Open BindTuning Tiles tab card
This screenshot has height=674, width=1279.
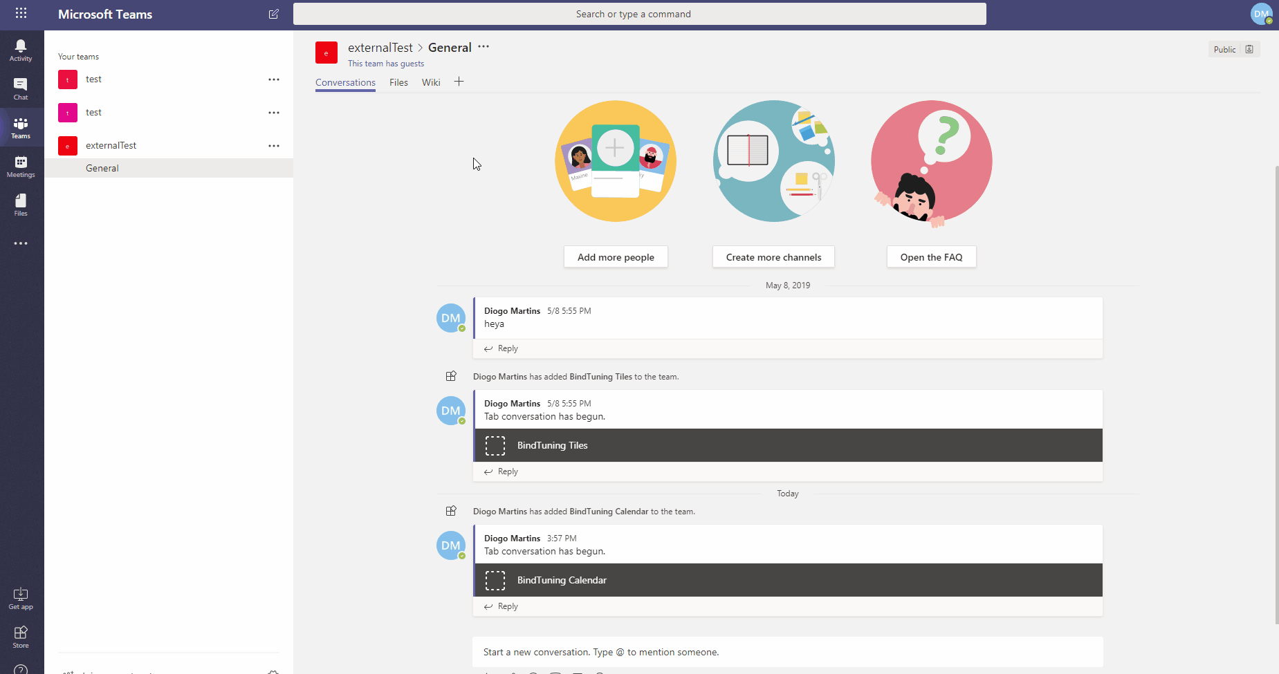(x=789, y=445)
